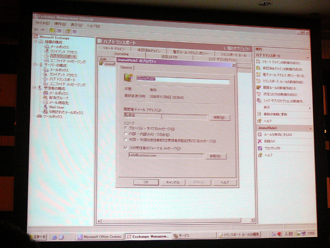Click the キャンセル button in the dialog
Screen dimensions: 330x248
[x=173, y=182]
